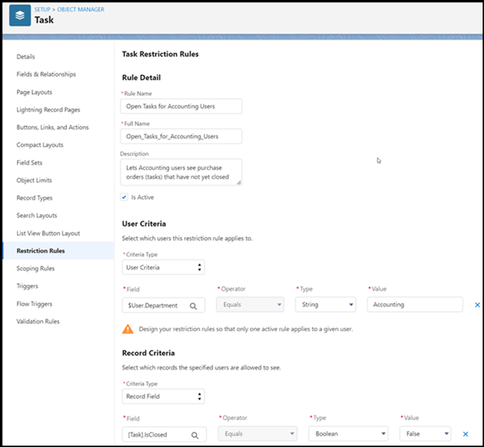Click the mouse cursor area near Description
Viewport: 484px width, 447px height.
379,160
